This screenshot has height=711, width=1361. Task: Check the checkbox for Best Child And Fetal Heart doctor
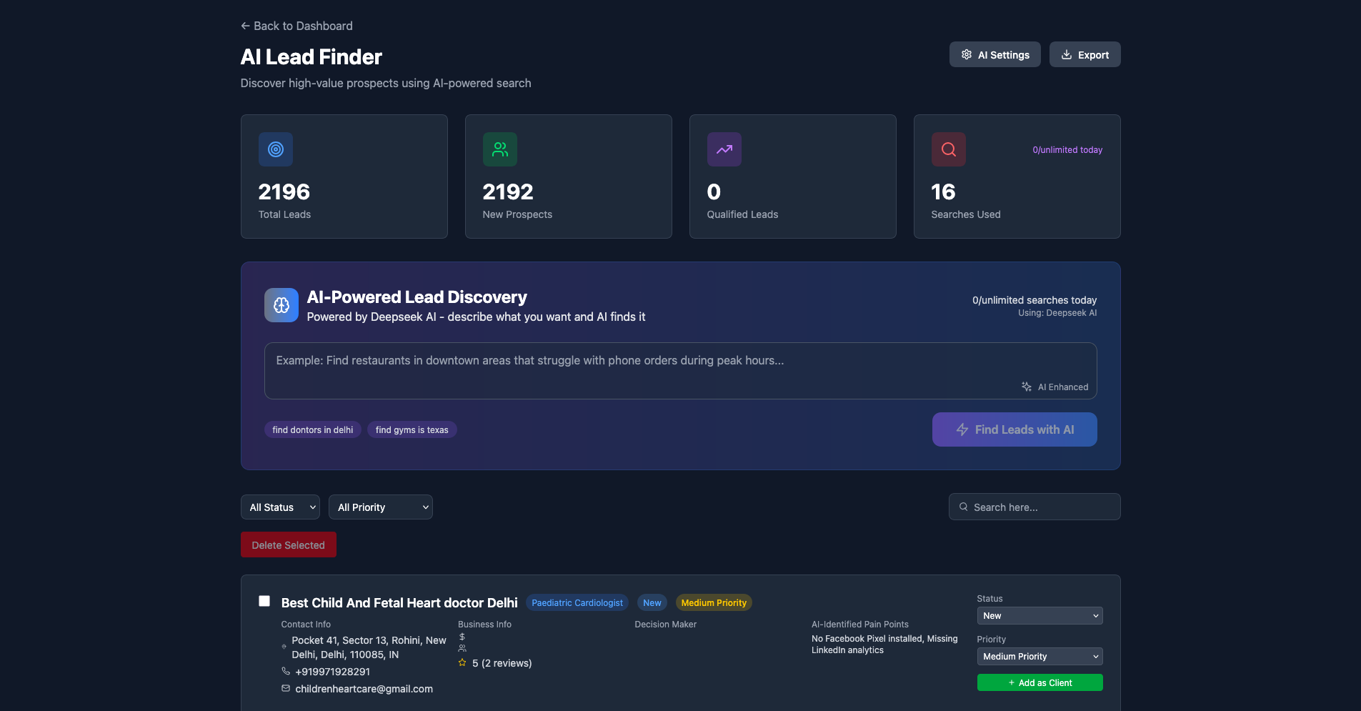(264, 601)
